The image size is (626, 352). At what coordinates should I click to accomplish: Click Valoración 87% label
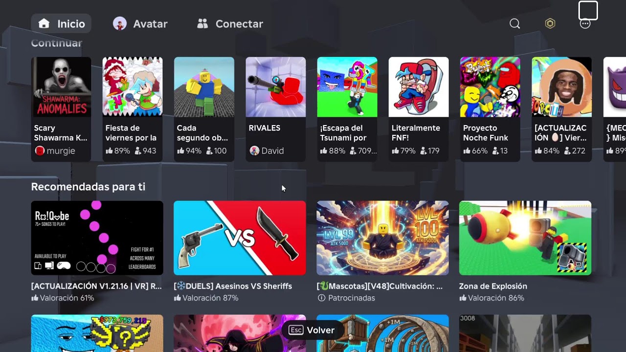click(206, 298)
